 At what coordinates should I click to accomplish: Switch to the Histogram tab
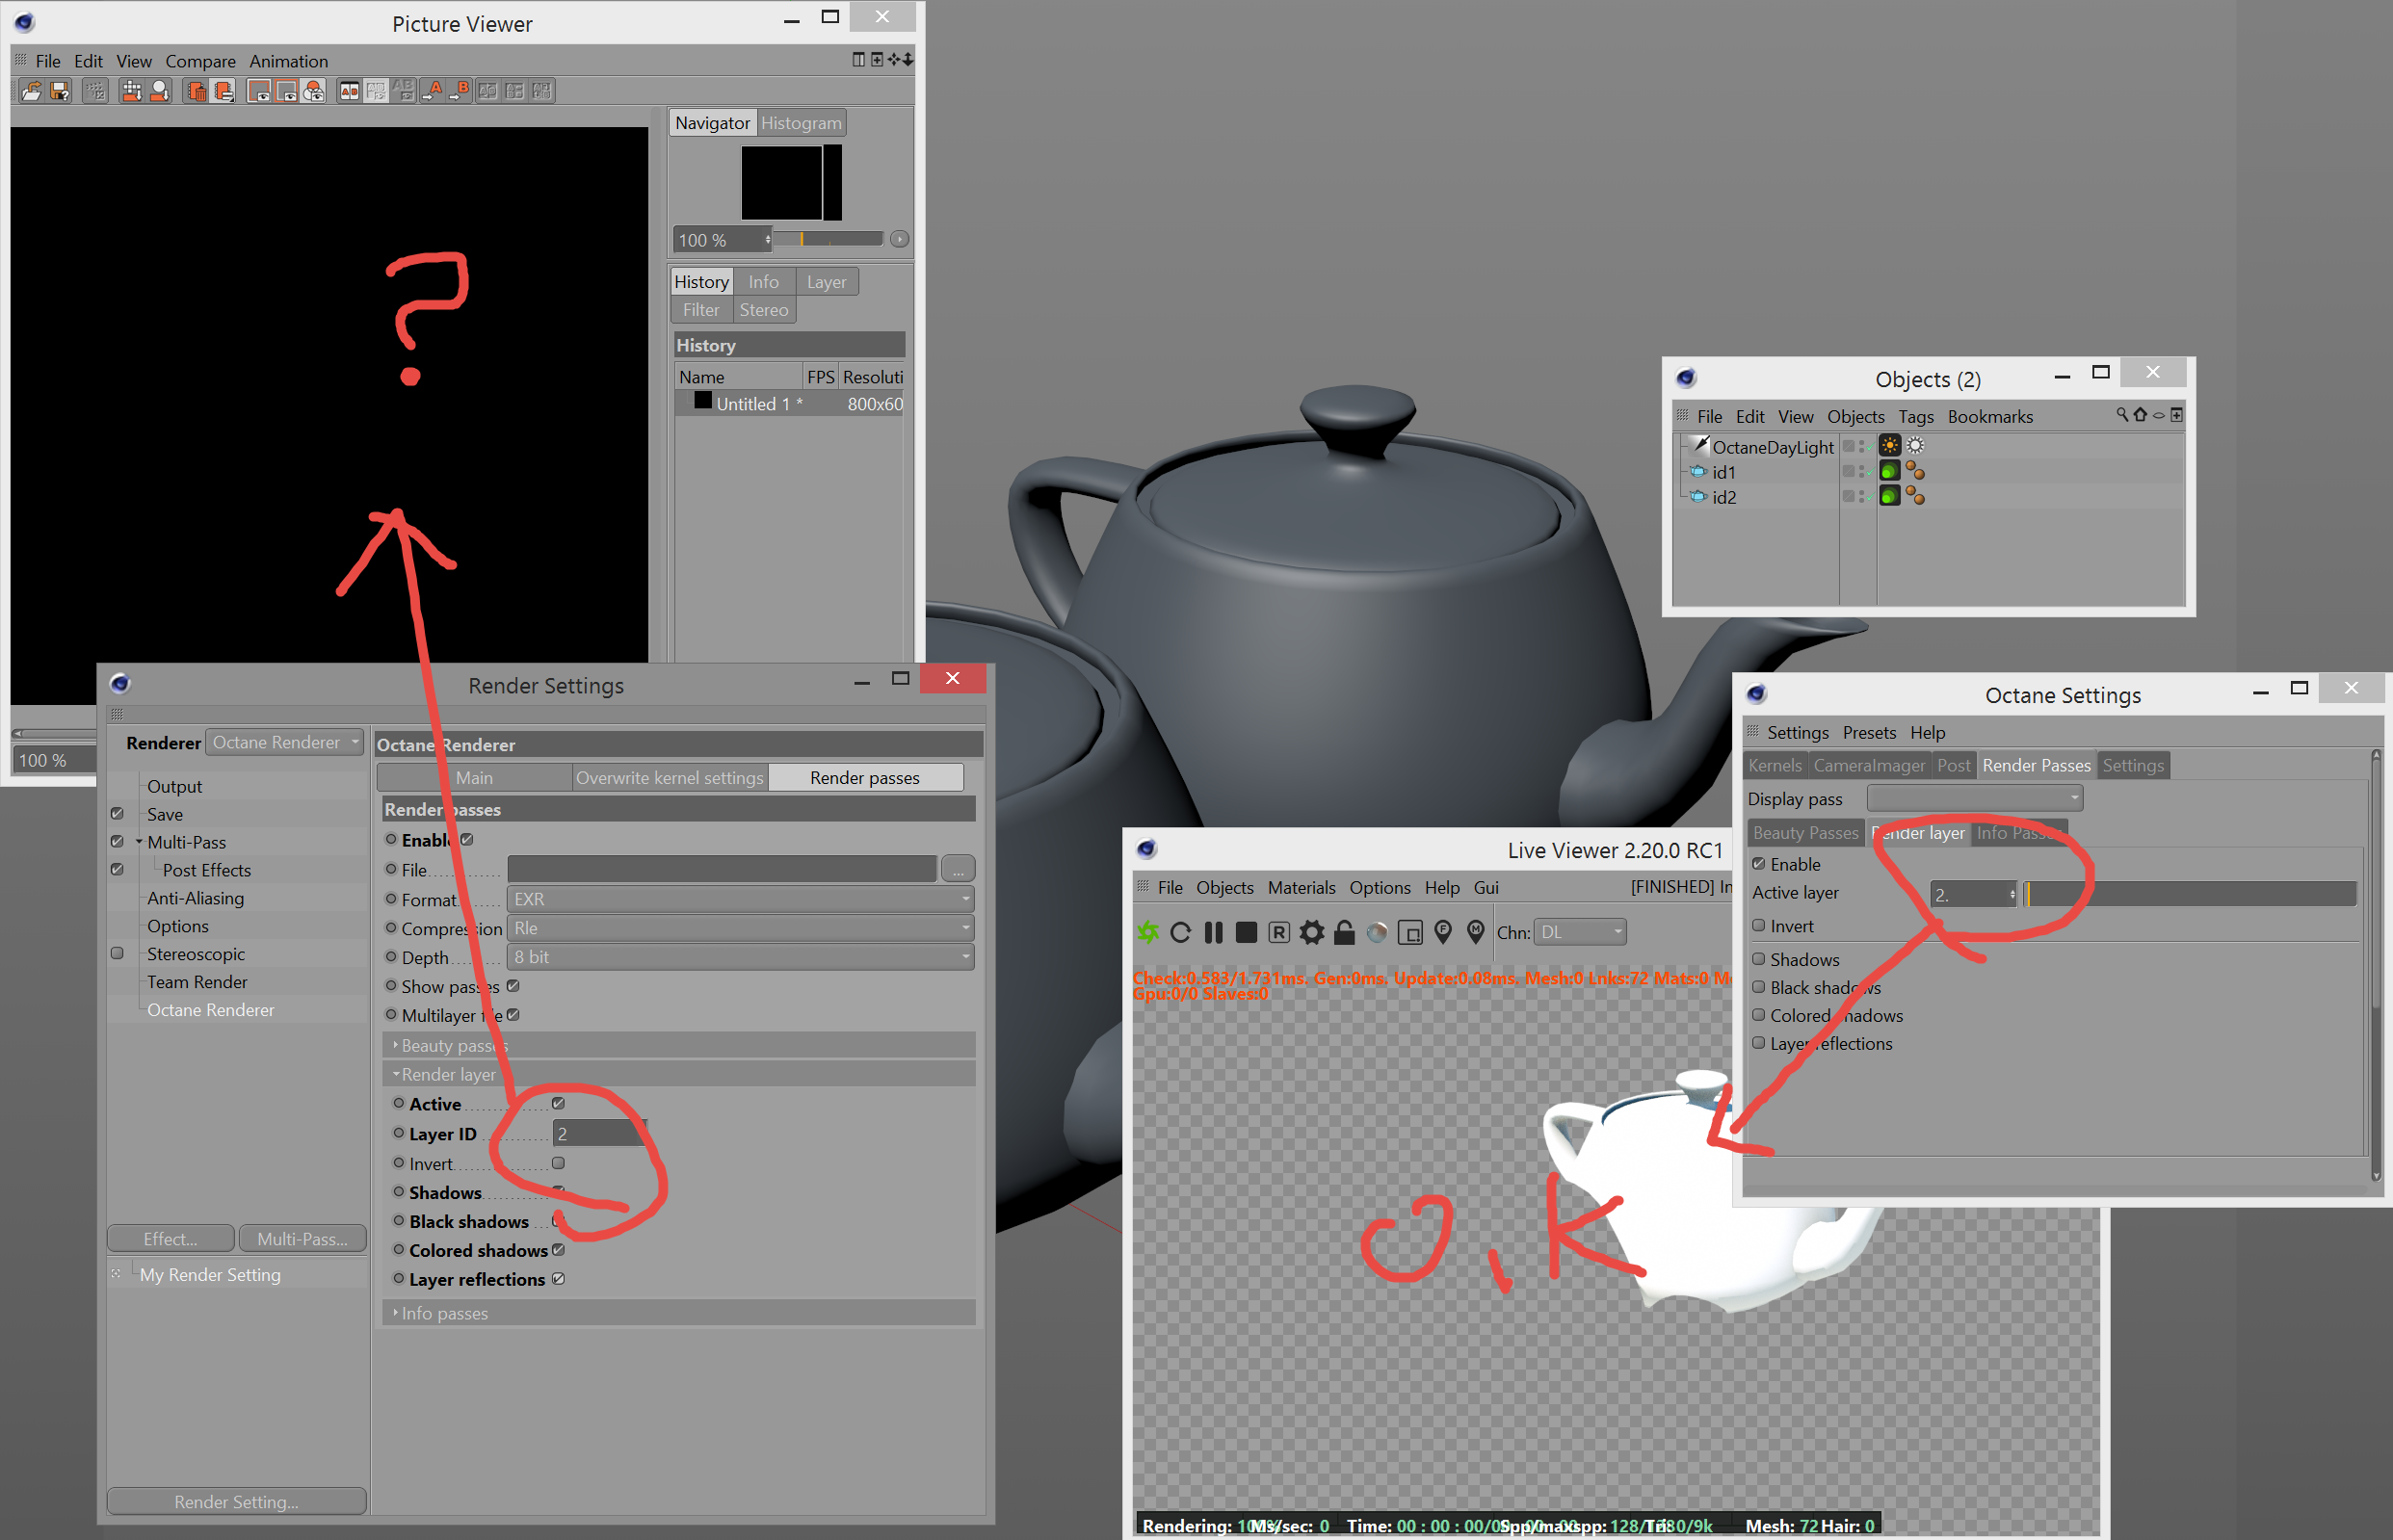[x=801, y=123]
